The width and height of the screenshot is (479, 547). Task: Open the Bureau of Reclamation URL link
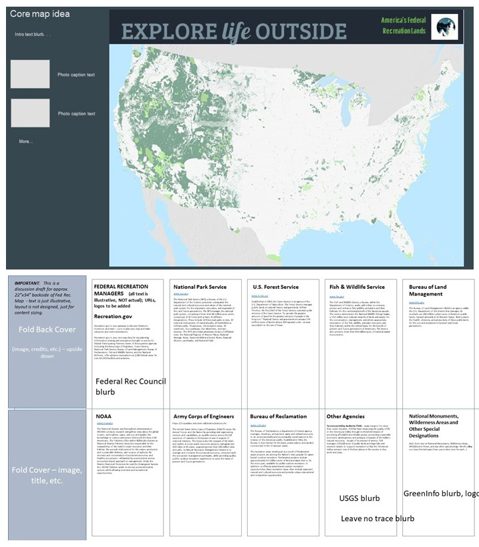(258, 425)
